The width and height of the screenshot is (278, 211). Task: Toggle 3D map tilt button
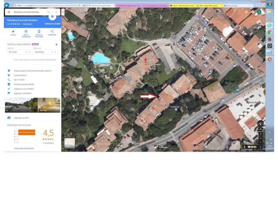[x=260, y=130]
